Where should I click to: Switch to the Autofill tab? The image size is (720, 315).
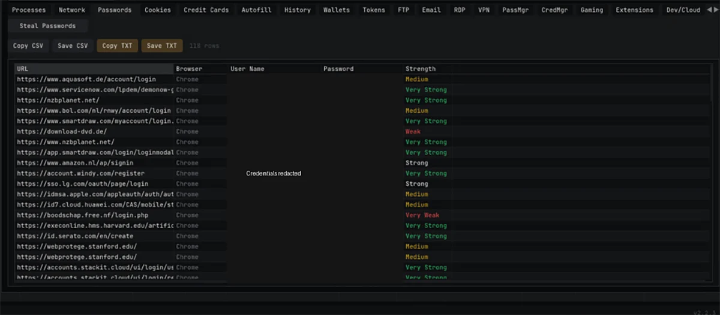[256, 10]
